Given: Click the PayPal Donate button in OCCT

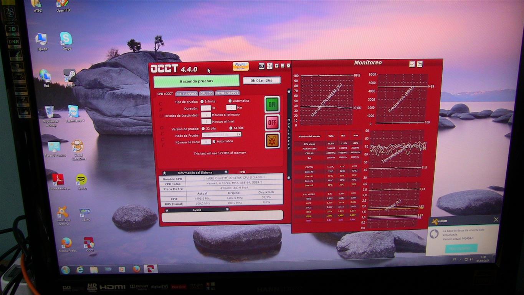Looking at the screenshot, I should click(241, 66).
